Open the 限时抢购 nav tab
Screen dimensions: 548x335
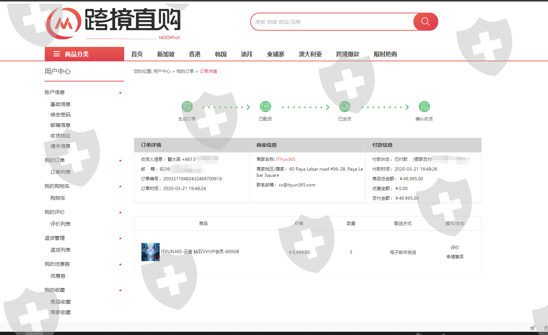[x=385, y=54]
